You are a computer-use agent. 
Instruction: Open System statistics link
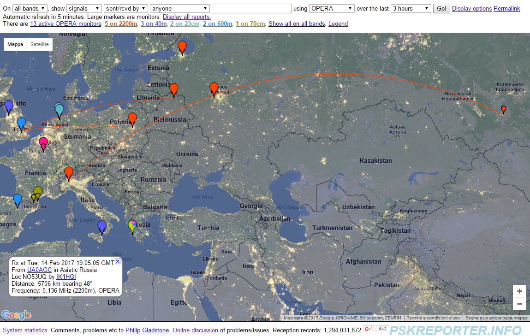click(25, 330)
